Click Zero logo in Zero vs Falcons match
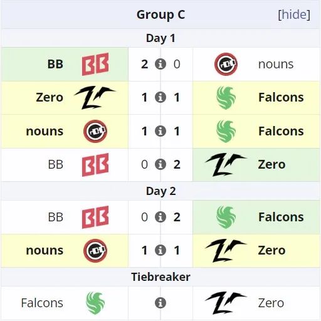The image size is (321, 321). pyautogui.click(x=95, y=97)
